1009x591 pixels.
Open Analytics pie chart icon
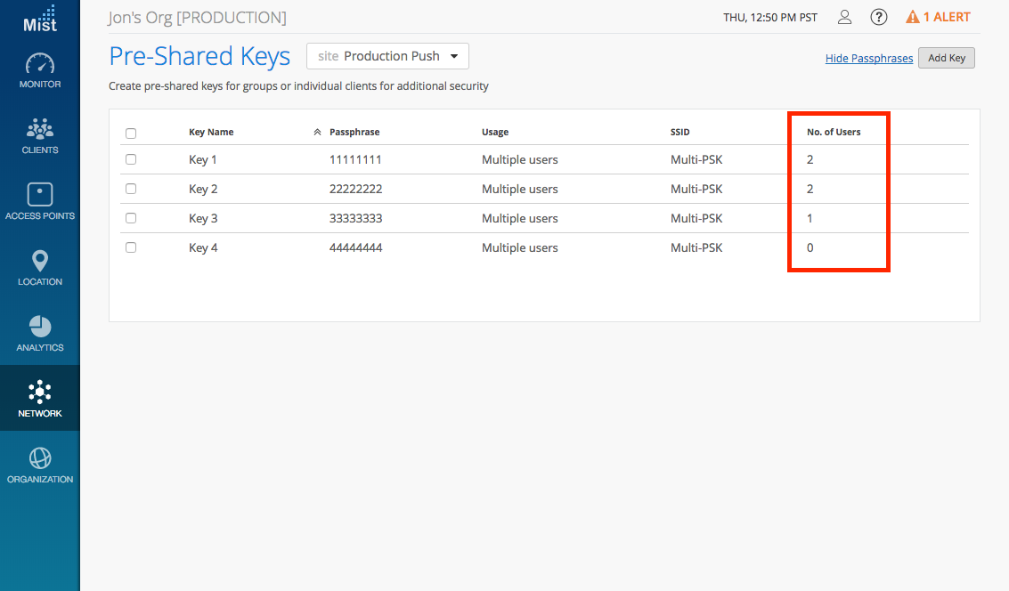tap(40, 327)
